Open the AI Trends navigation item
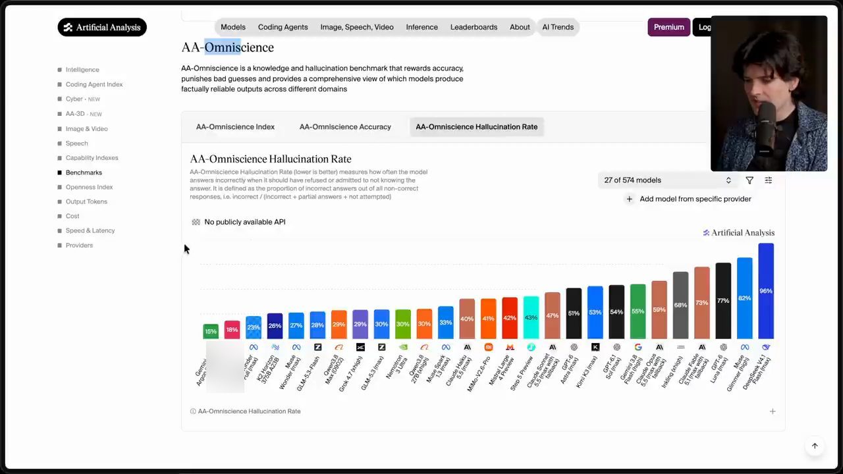The width and height of the screenshot is (843, 474). 558,27
